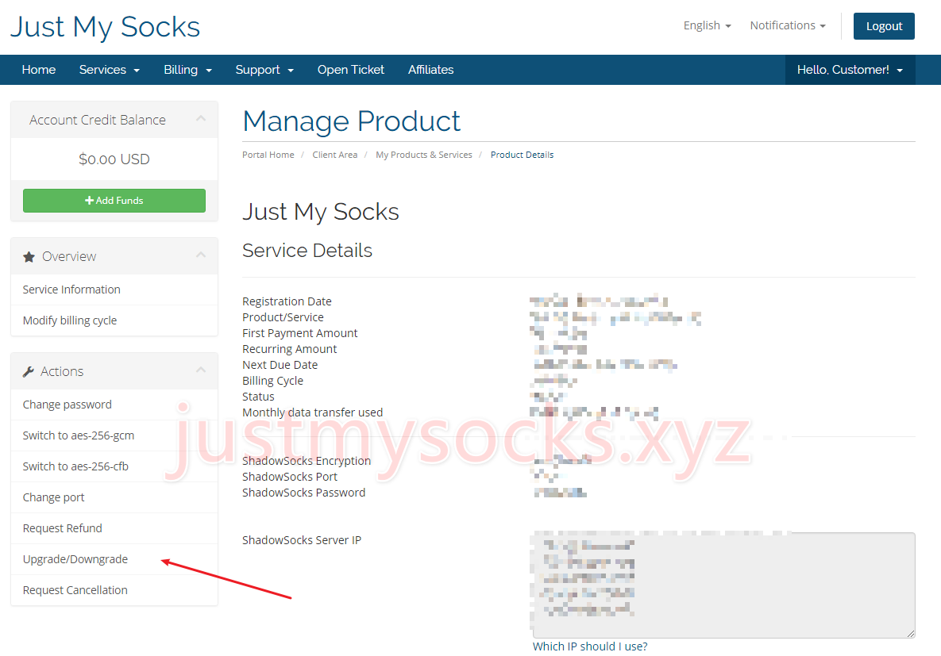Click the Actions wrench icon

tap(29, 372)
